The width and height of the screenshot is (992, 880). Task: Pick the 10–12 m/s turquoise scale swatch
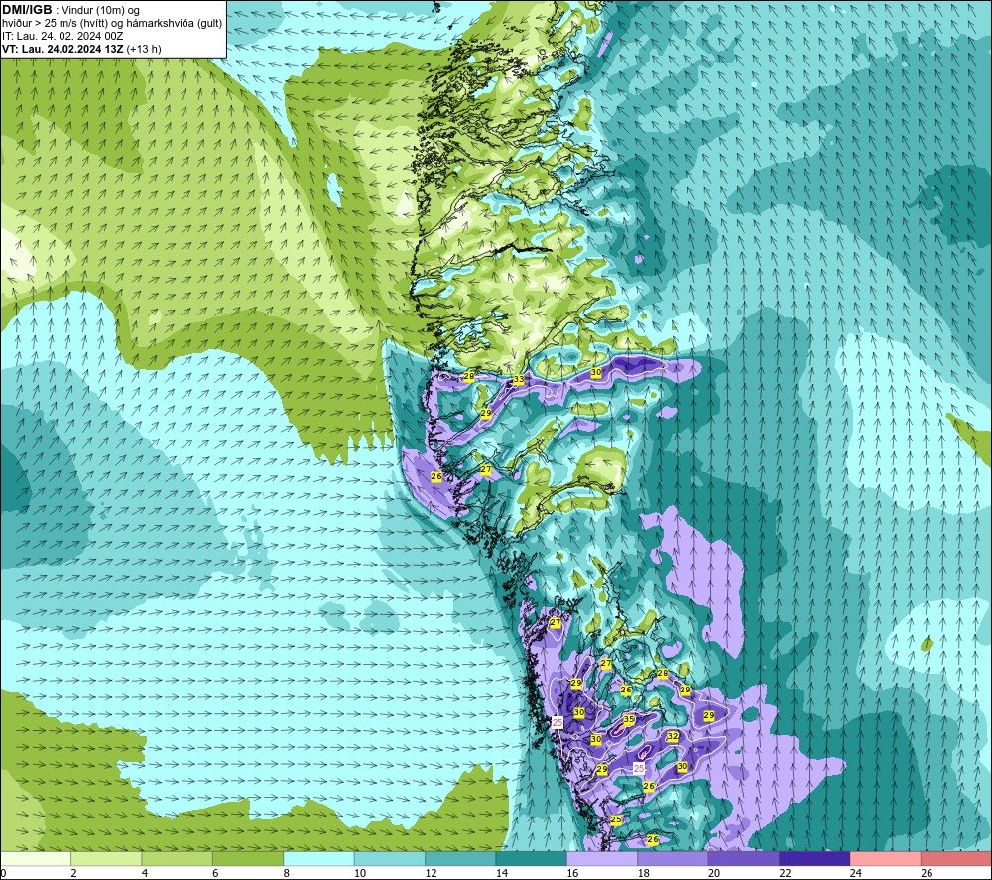(390, 858)
